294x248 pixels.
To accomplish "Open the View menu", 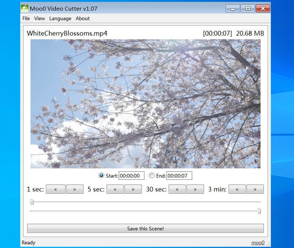I will click(39, 18).
